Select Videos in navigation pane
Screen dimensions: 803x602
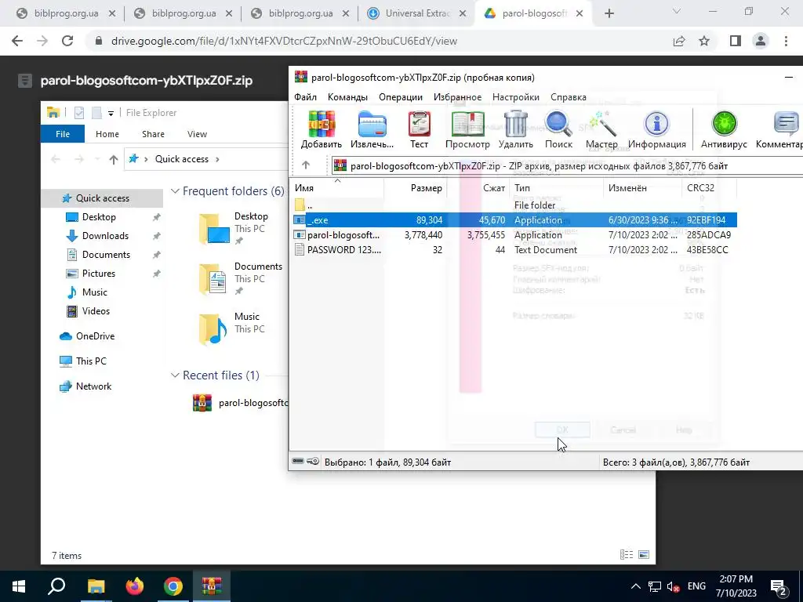[x=96, y=311]
